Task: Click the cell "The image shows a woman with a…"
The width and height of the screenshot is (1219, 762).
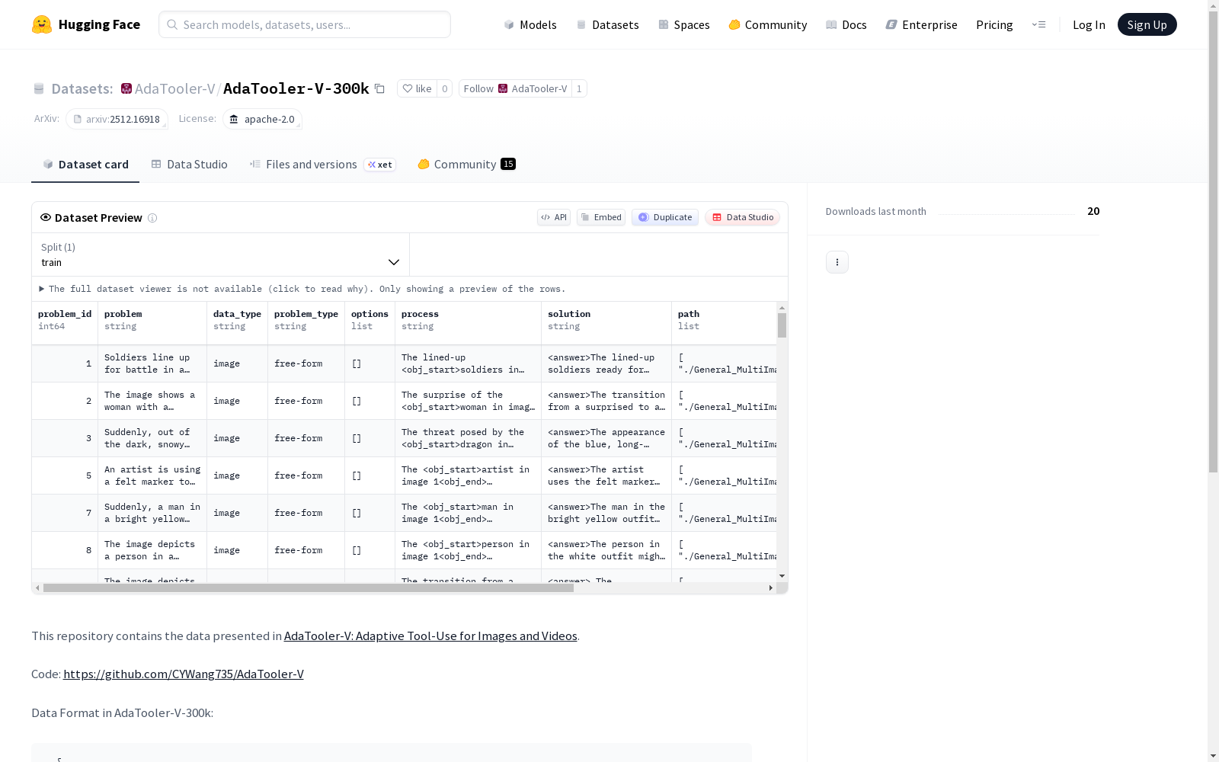Action: pos(152,401)
